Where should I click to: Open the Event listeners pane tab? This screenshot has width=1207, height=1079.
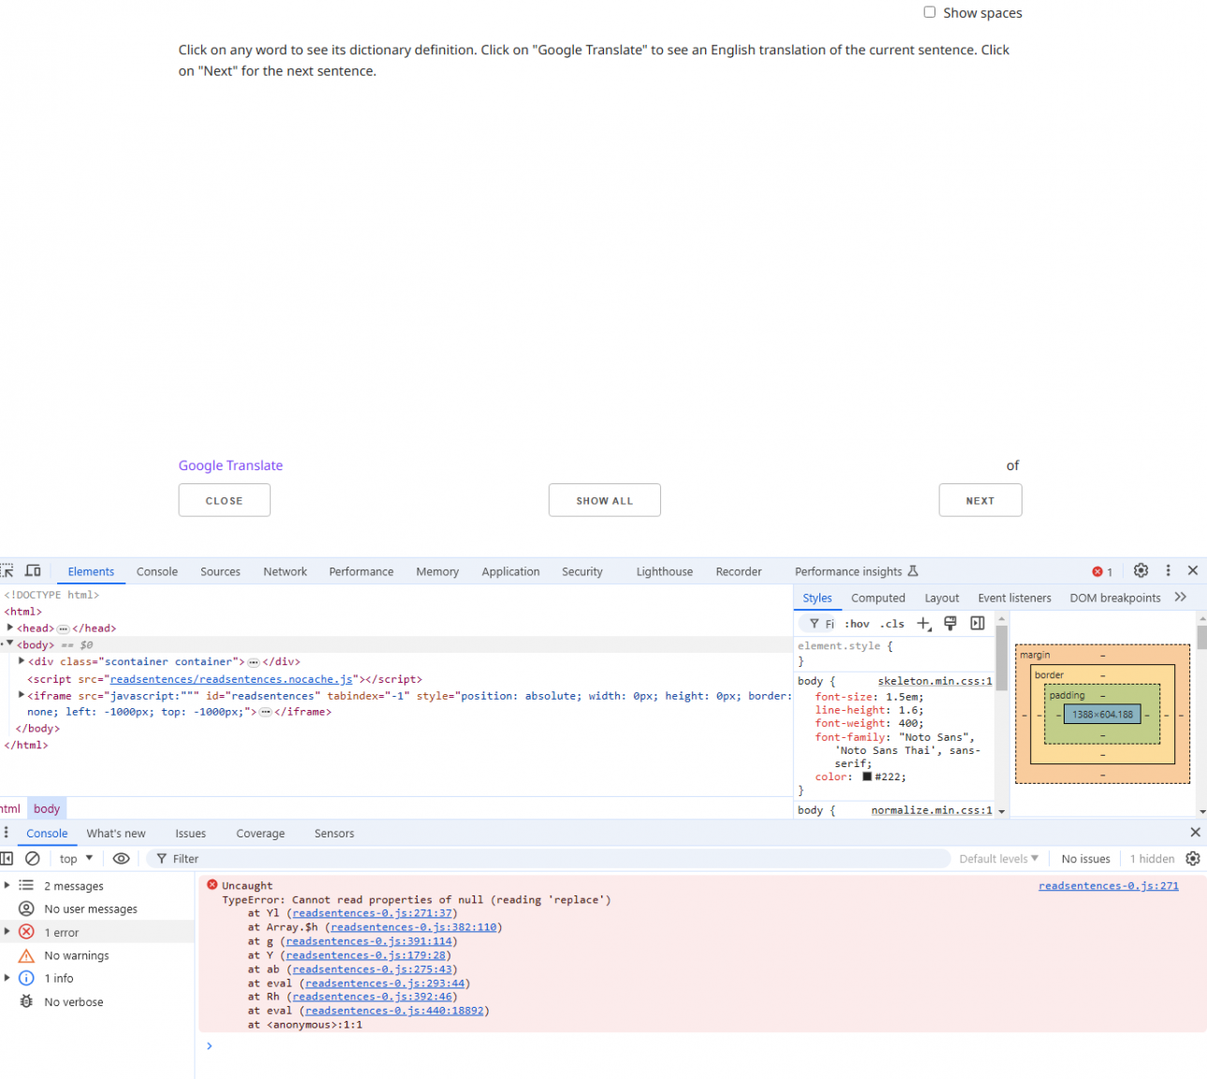click(x=1014, y=598)
